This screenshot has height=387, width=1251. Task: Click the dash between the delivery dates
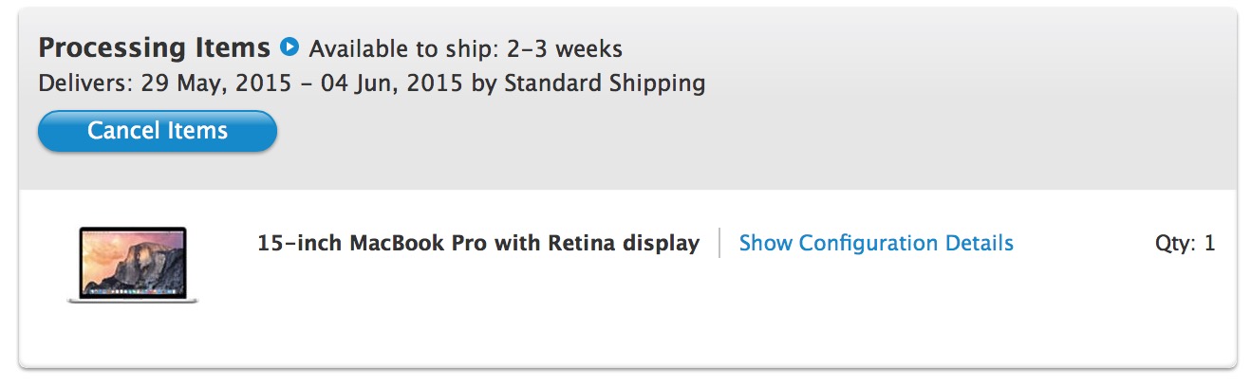tap(308, 83)
